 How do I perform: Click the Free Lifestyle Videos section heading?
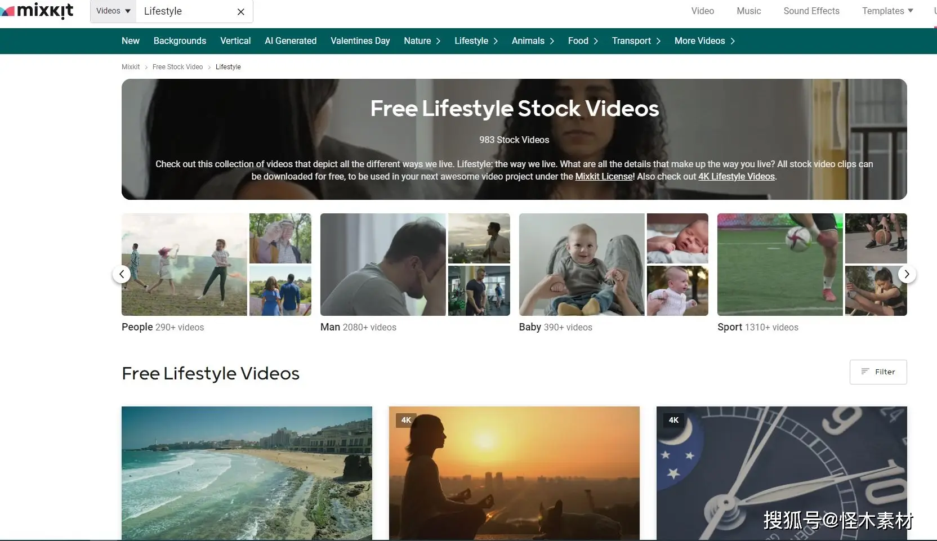(x=211, y=373)
